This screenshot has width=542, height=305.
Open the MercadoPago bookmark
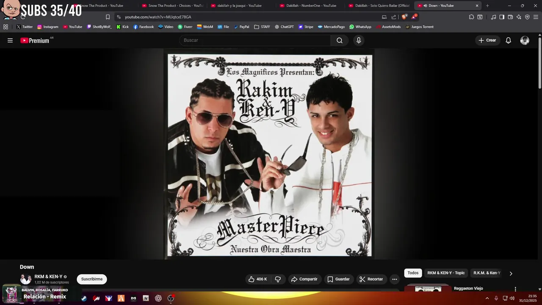click(332, 27)
